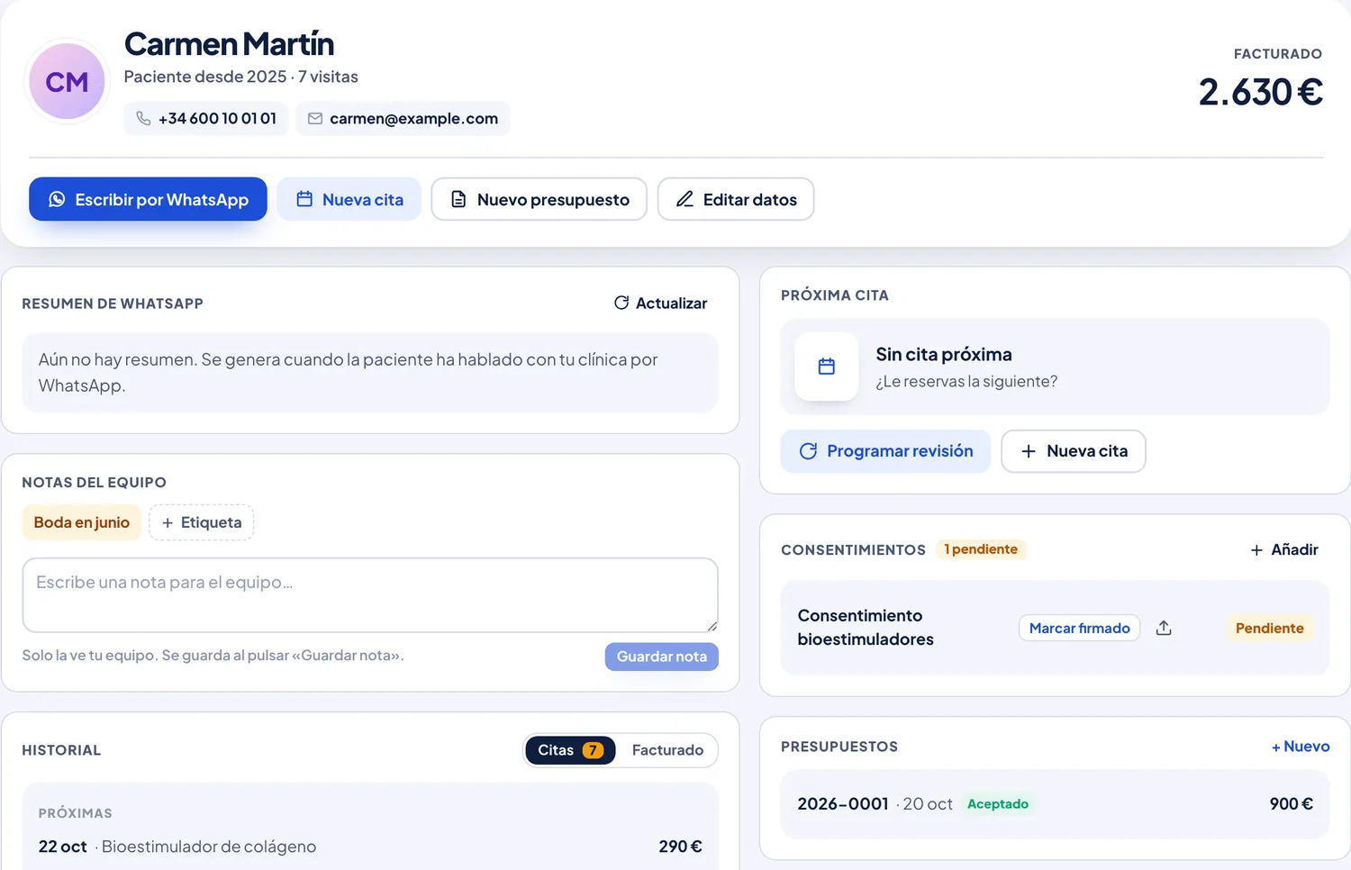The image size is (1351, 870).
Task: Click Nueva cita under Próxima cita
Action: [x=1073, y=451]
